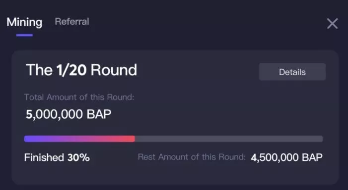Viewport: 348px width, 190px height.
Task: Click the filled gradient portion of the progress bar
Action: coord(79,139)
